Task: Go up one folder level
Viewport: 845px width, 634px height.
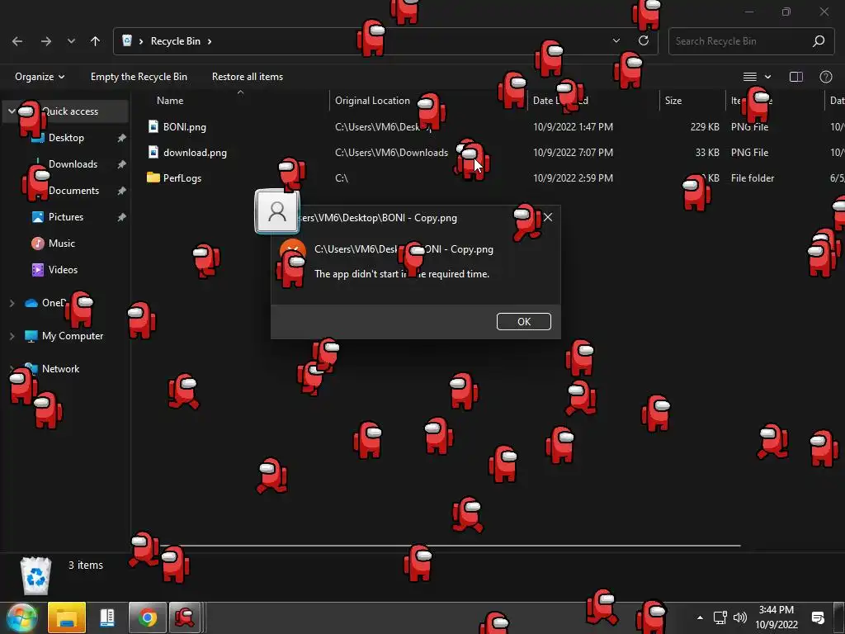Action: pos(96,41)
